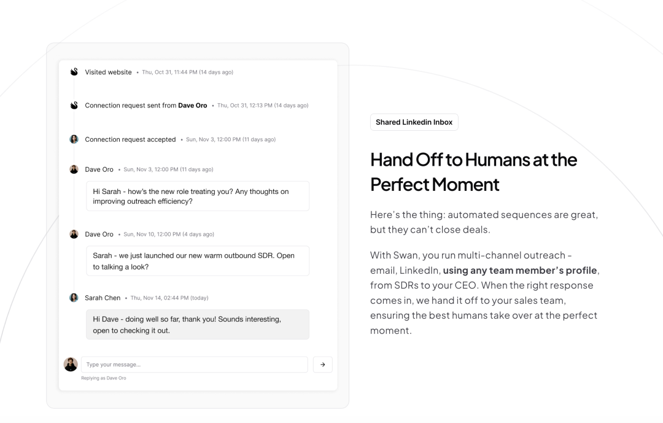Image resolution: width=663 pixels, height=423 pixels.
Task: Click Sarah Chen sender name
Action: [x=103, y=298]
